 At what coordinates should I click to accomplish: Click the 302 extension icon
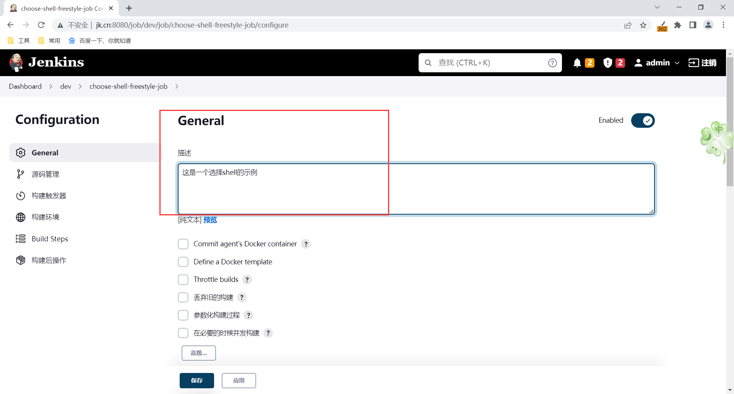[663, 26]
